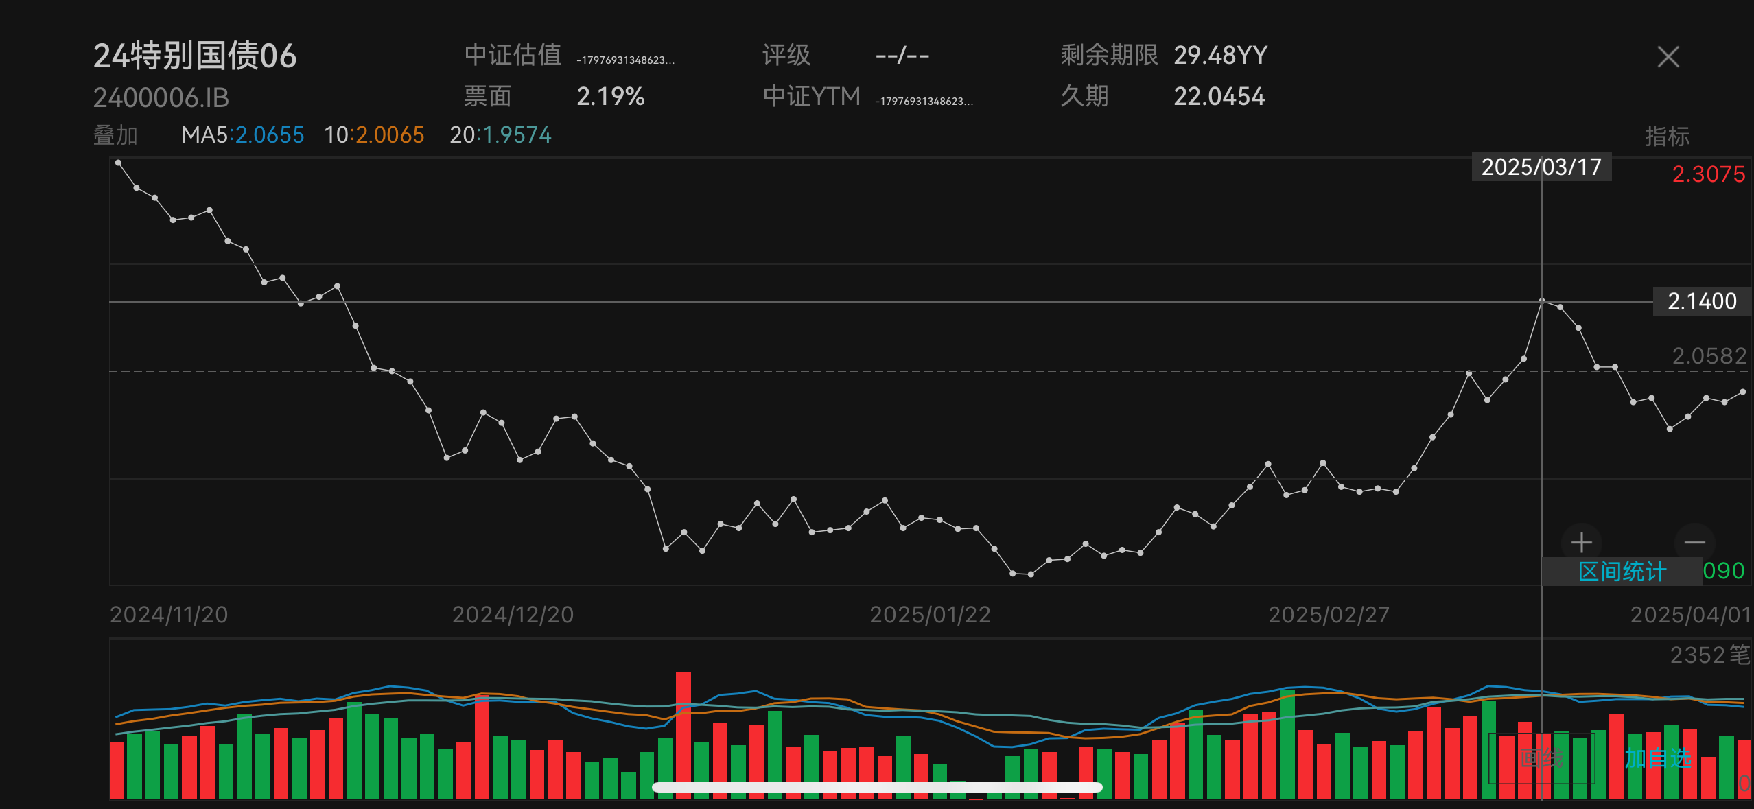
Task: Click the 2024/12/20 date axis label
Action: tap(513, 615)
